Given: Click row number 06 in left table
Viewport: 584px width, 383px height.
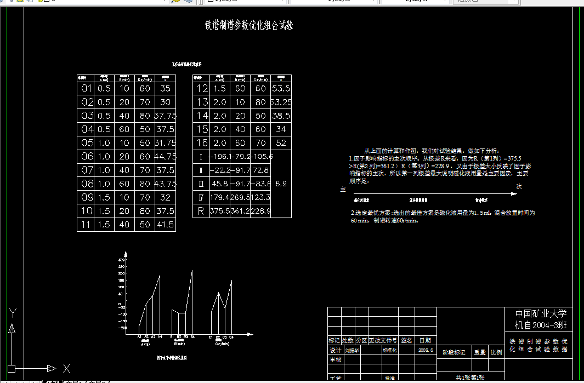Looking at the screenshot, I should coord(87,156).
